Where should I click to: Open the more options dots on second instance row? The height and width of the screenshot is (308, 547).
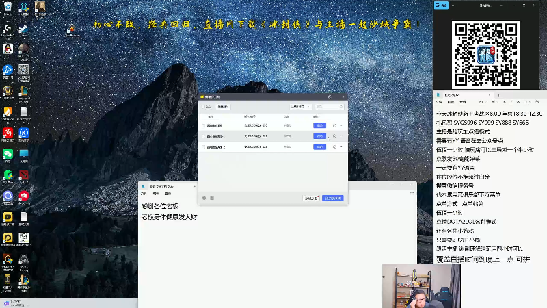pyautogui.click(x=341, y=136)
